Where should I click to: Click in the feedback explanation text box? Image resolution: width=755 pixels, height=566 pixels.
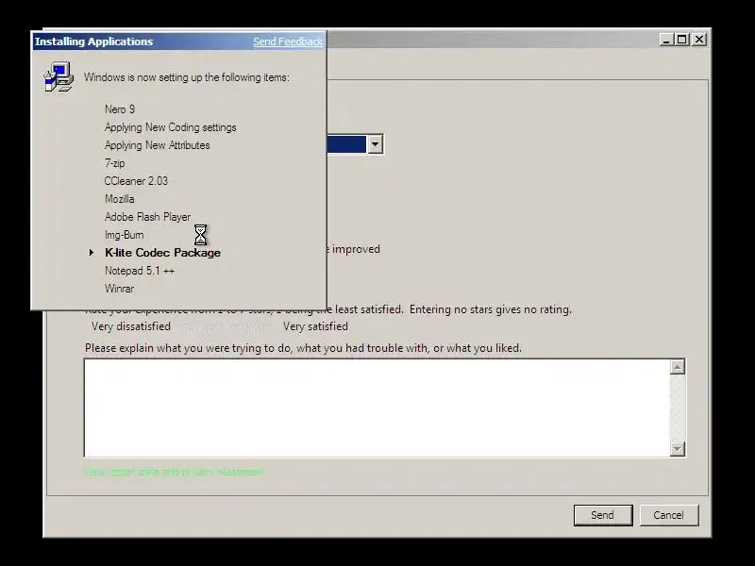tap(377, 408)
